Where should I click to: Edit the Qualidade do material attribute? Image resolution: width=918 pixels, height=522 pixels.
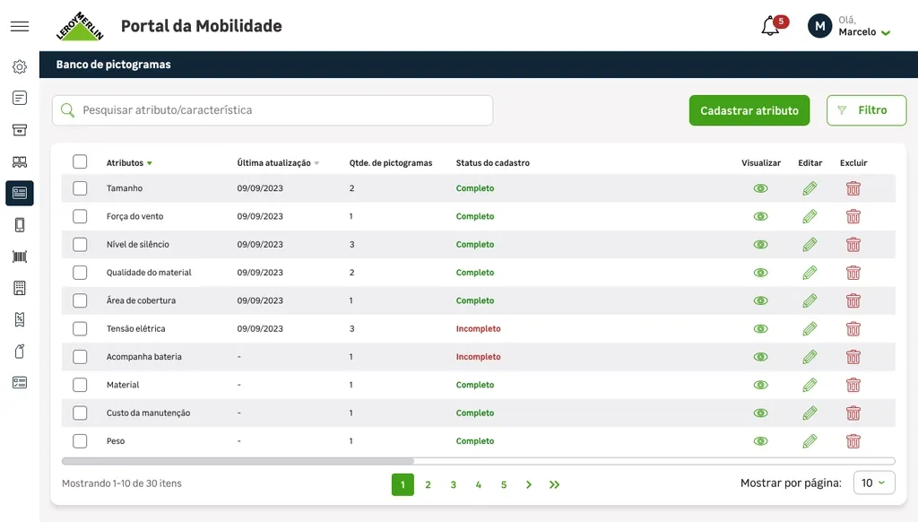click(810, 273)
